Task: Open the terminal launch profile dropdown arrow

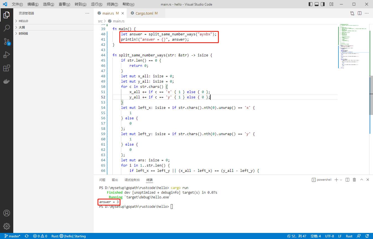Action: point(341,180)
